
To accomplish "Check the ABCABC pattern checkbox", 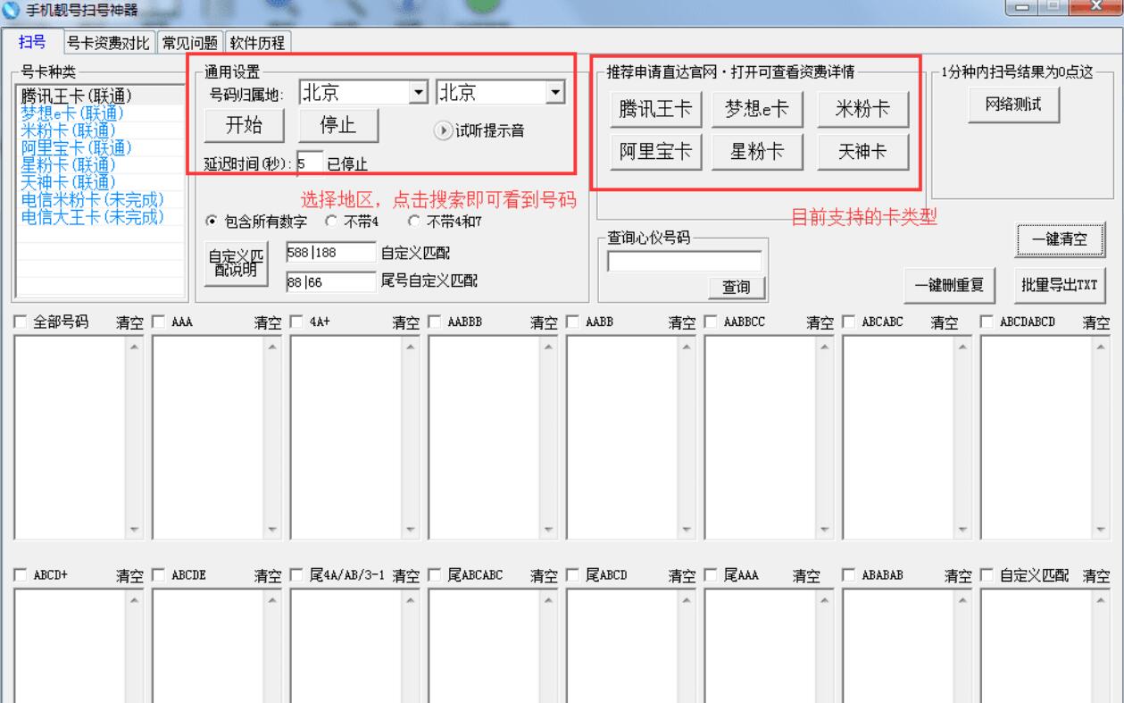I will [x=848, y=321].
